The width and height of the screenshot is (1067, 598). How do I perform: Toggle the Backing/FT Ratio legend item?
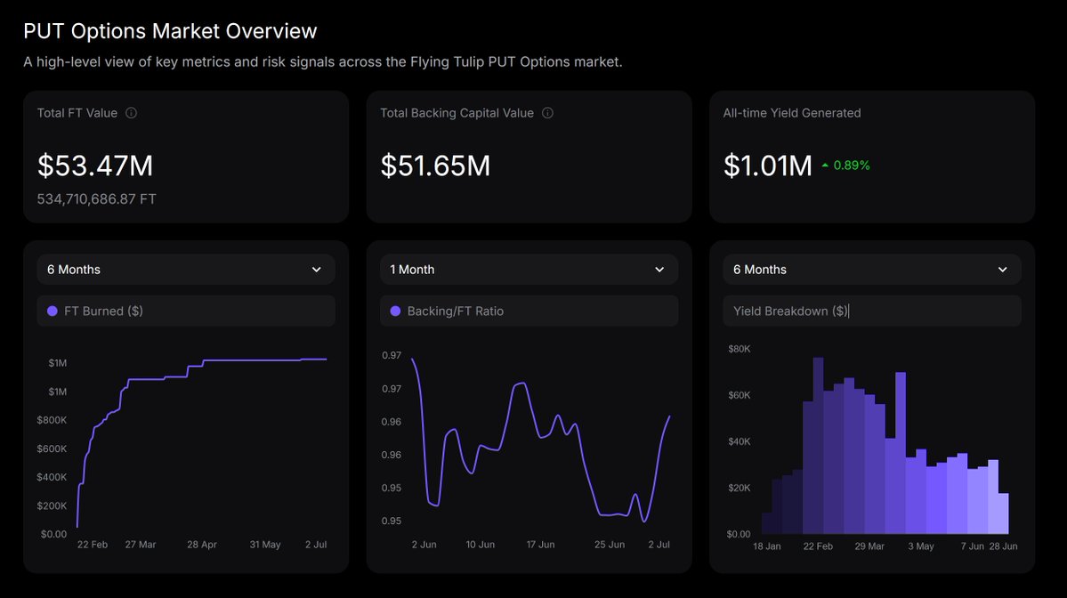tap(529, 311)
